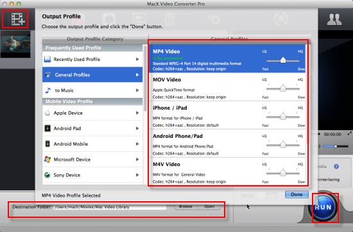353x232 pixels.
Task: Expand Android Pad arrow
Action: point(137,128)
